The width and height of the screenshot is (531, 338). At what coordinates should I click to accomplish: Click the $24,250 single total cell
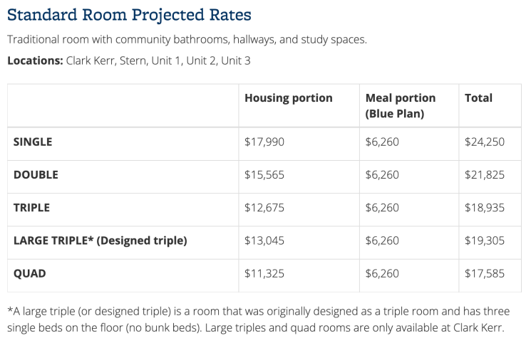pos(485,142)
